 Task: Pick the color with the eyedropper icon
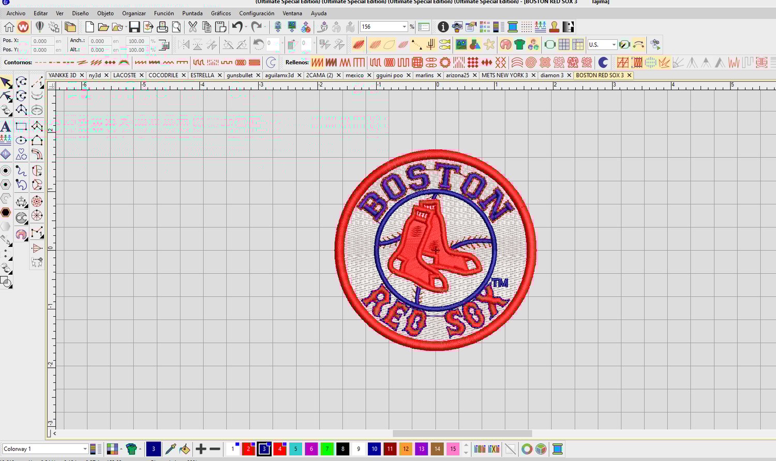170,449
